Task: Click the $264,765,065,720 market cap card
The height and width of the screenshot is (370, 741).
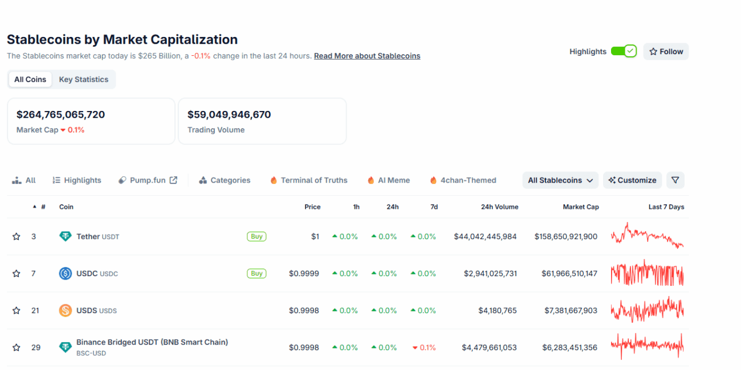Action: click(91, 121)
